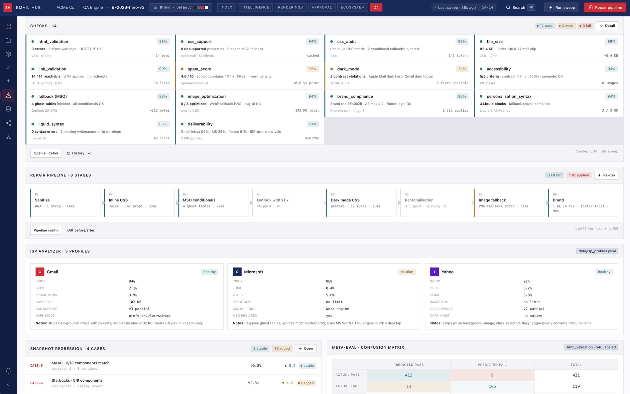Select the active QA tab

point(376,7)
